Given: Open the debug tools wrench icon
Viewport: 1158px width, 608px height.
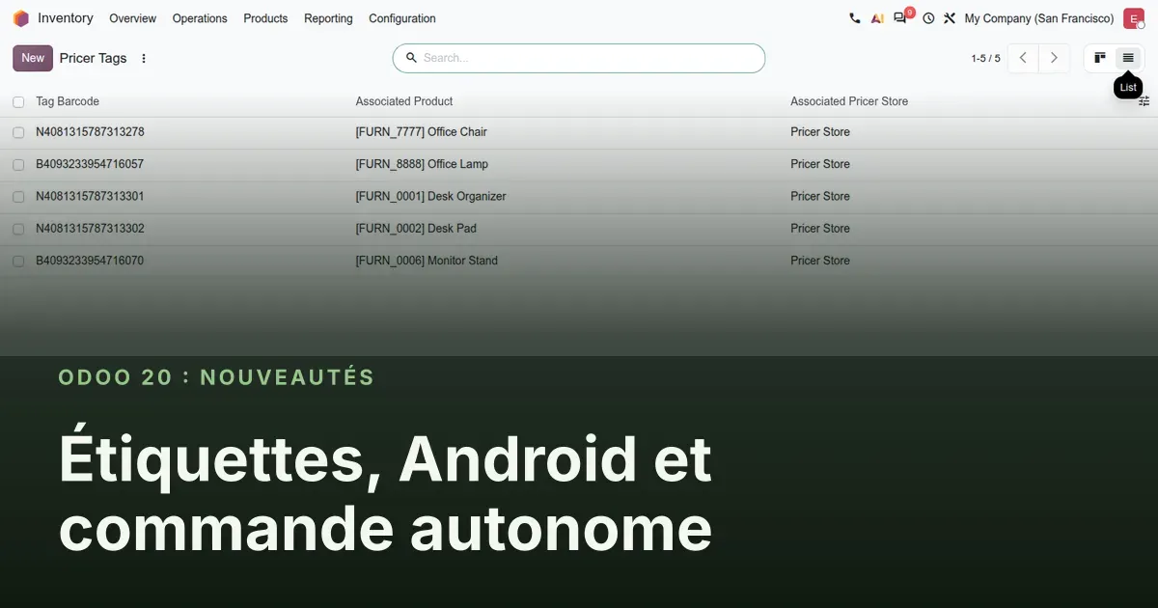Looking at the screenshot, I should point(950,18).
